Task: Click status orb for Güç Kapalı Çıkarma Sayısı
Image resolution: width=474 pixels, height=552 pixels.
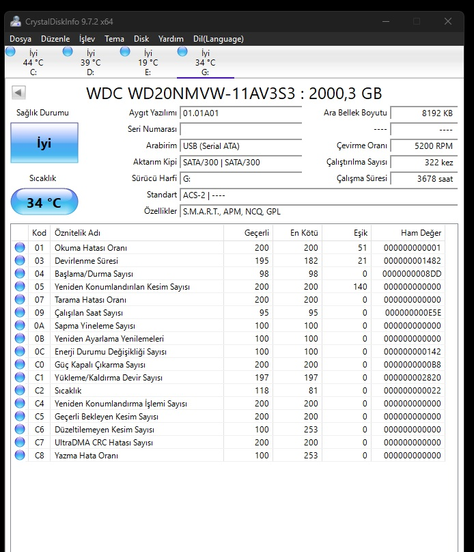Action: (20, 364)
